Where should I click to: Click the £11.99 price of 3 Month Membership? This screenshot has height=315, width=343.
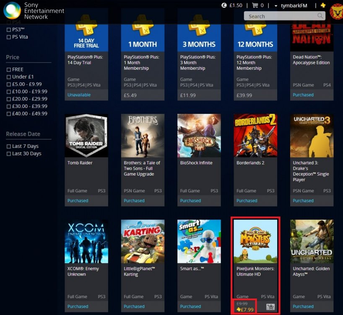point(188,95)
